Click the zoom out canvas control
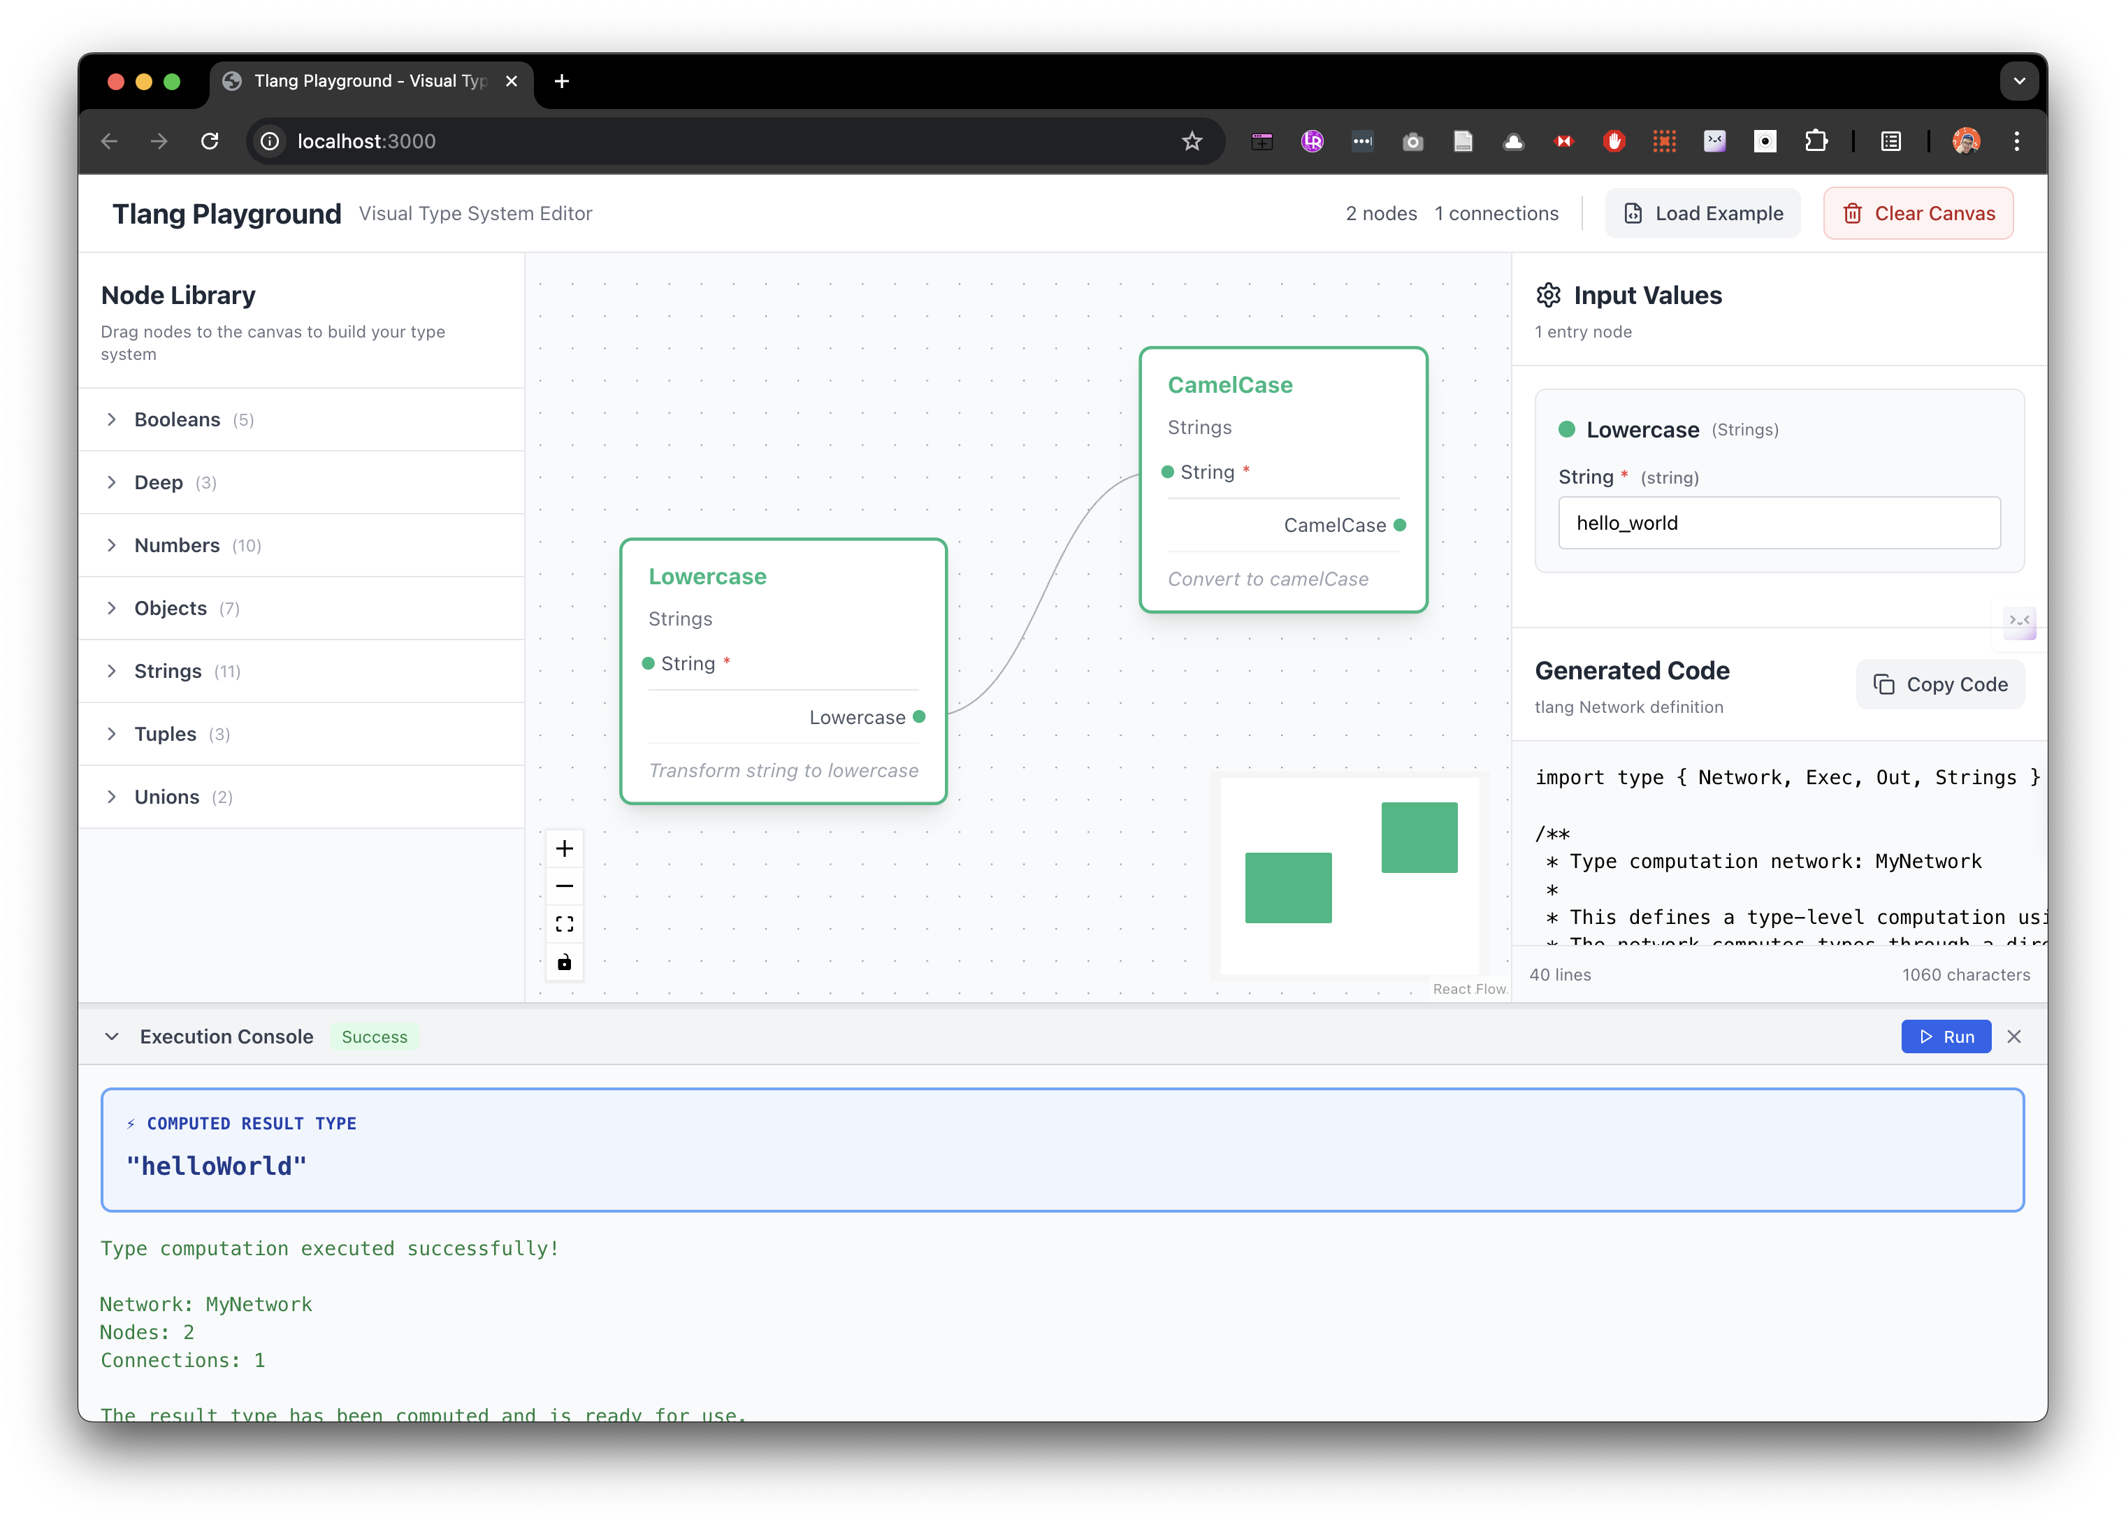 [x=564, y=886]
